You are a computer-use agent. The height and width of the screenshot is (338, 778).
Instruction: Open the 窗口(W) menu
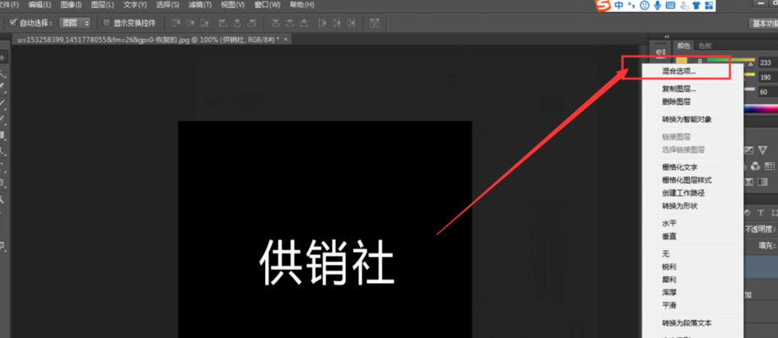(x=267, y=5)
